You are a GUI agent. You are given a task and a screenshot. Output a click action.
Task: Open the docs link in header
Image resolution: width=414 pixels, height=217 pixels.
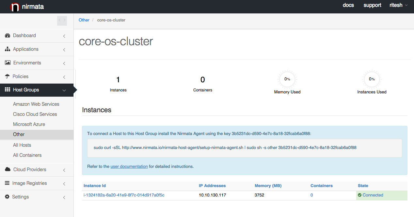click(x=348, y=5)
